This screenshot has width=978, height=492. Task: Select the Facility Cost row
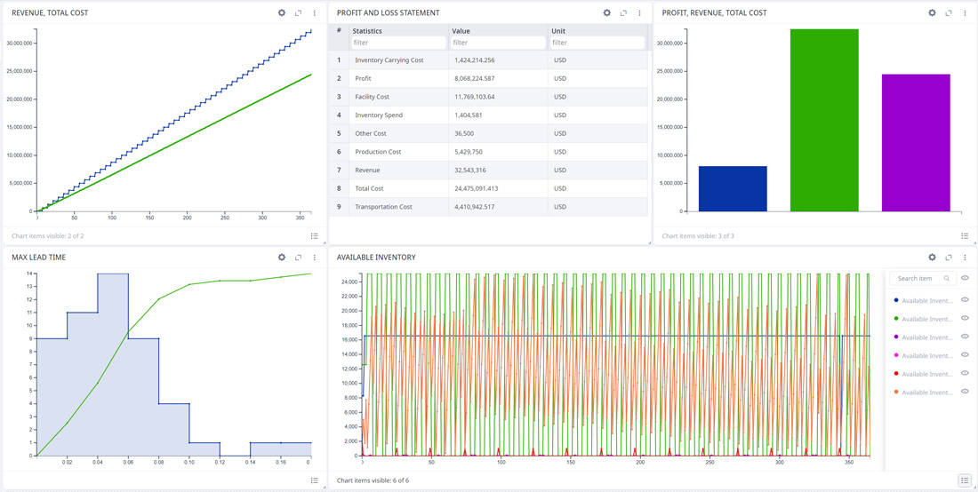[488, 97]
